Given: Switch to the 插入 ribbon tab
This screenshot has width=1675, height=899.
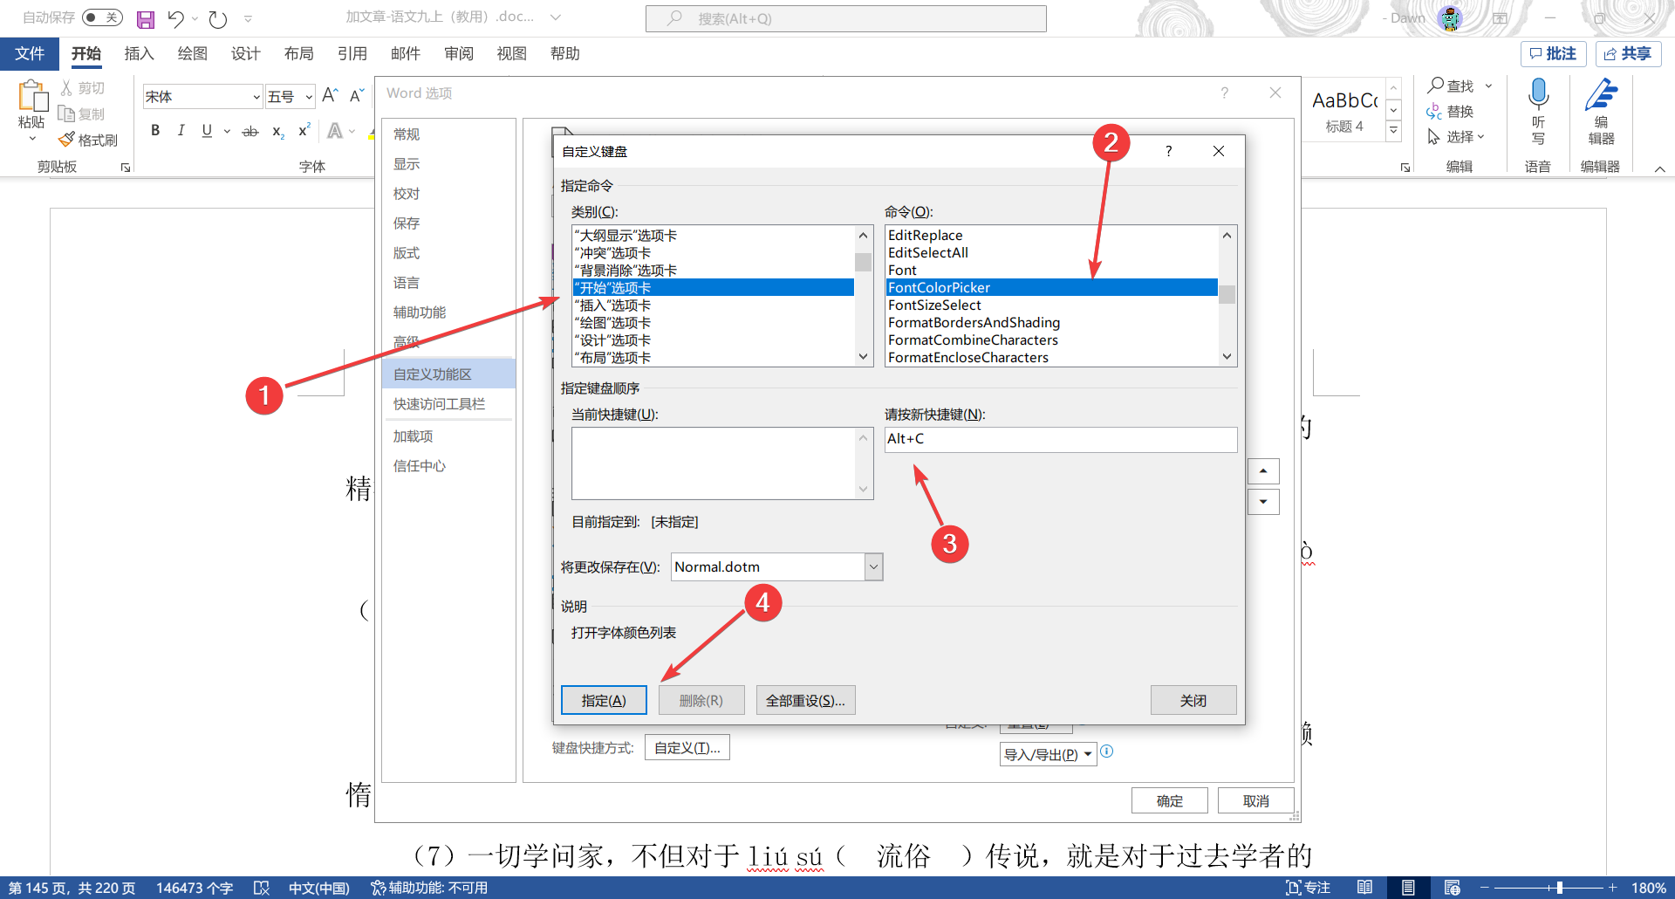Looking at the screenshot, I should coord(139,54).
